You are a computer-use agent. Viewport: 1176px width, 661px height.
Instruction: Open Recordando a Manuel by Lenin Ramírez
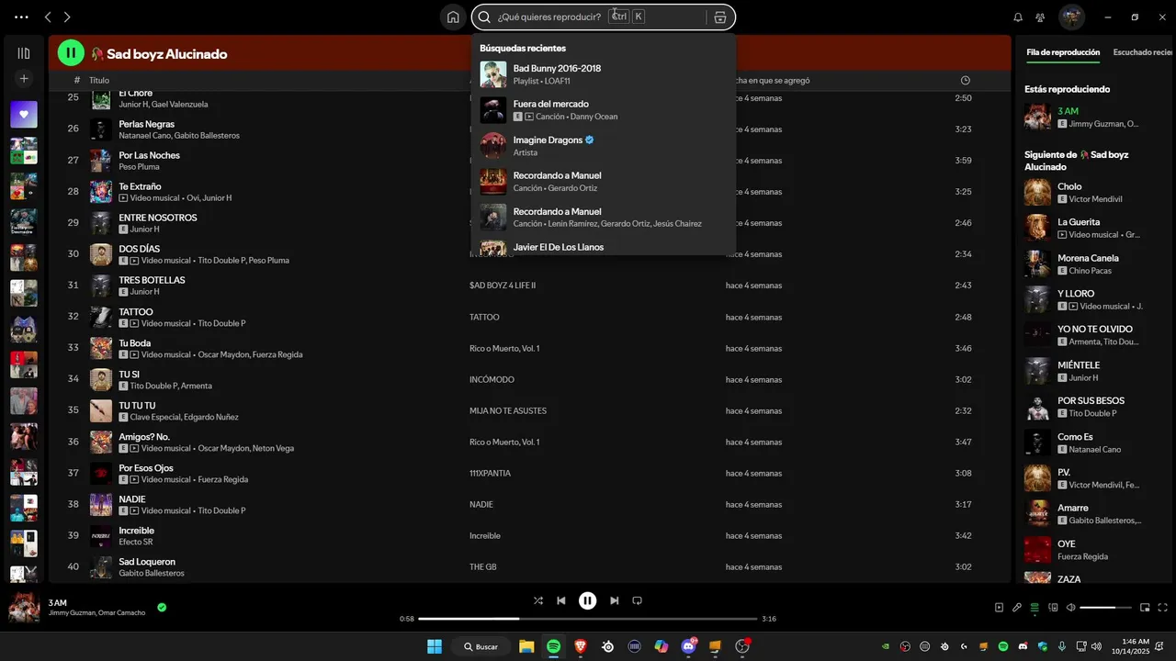604,218
